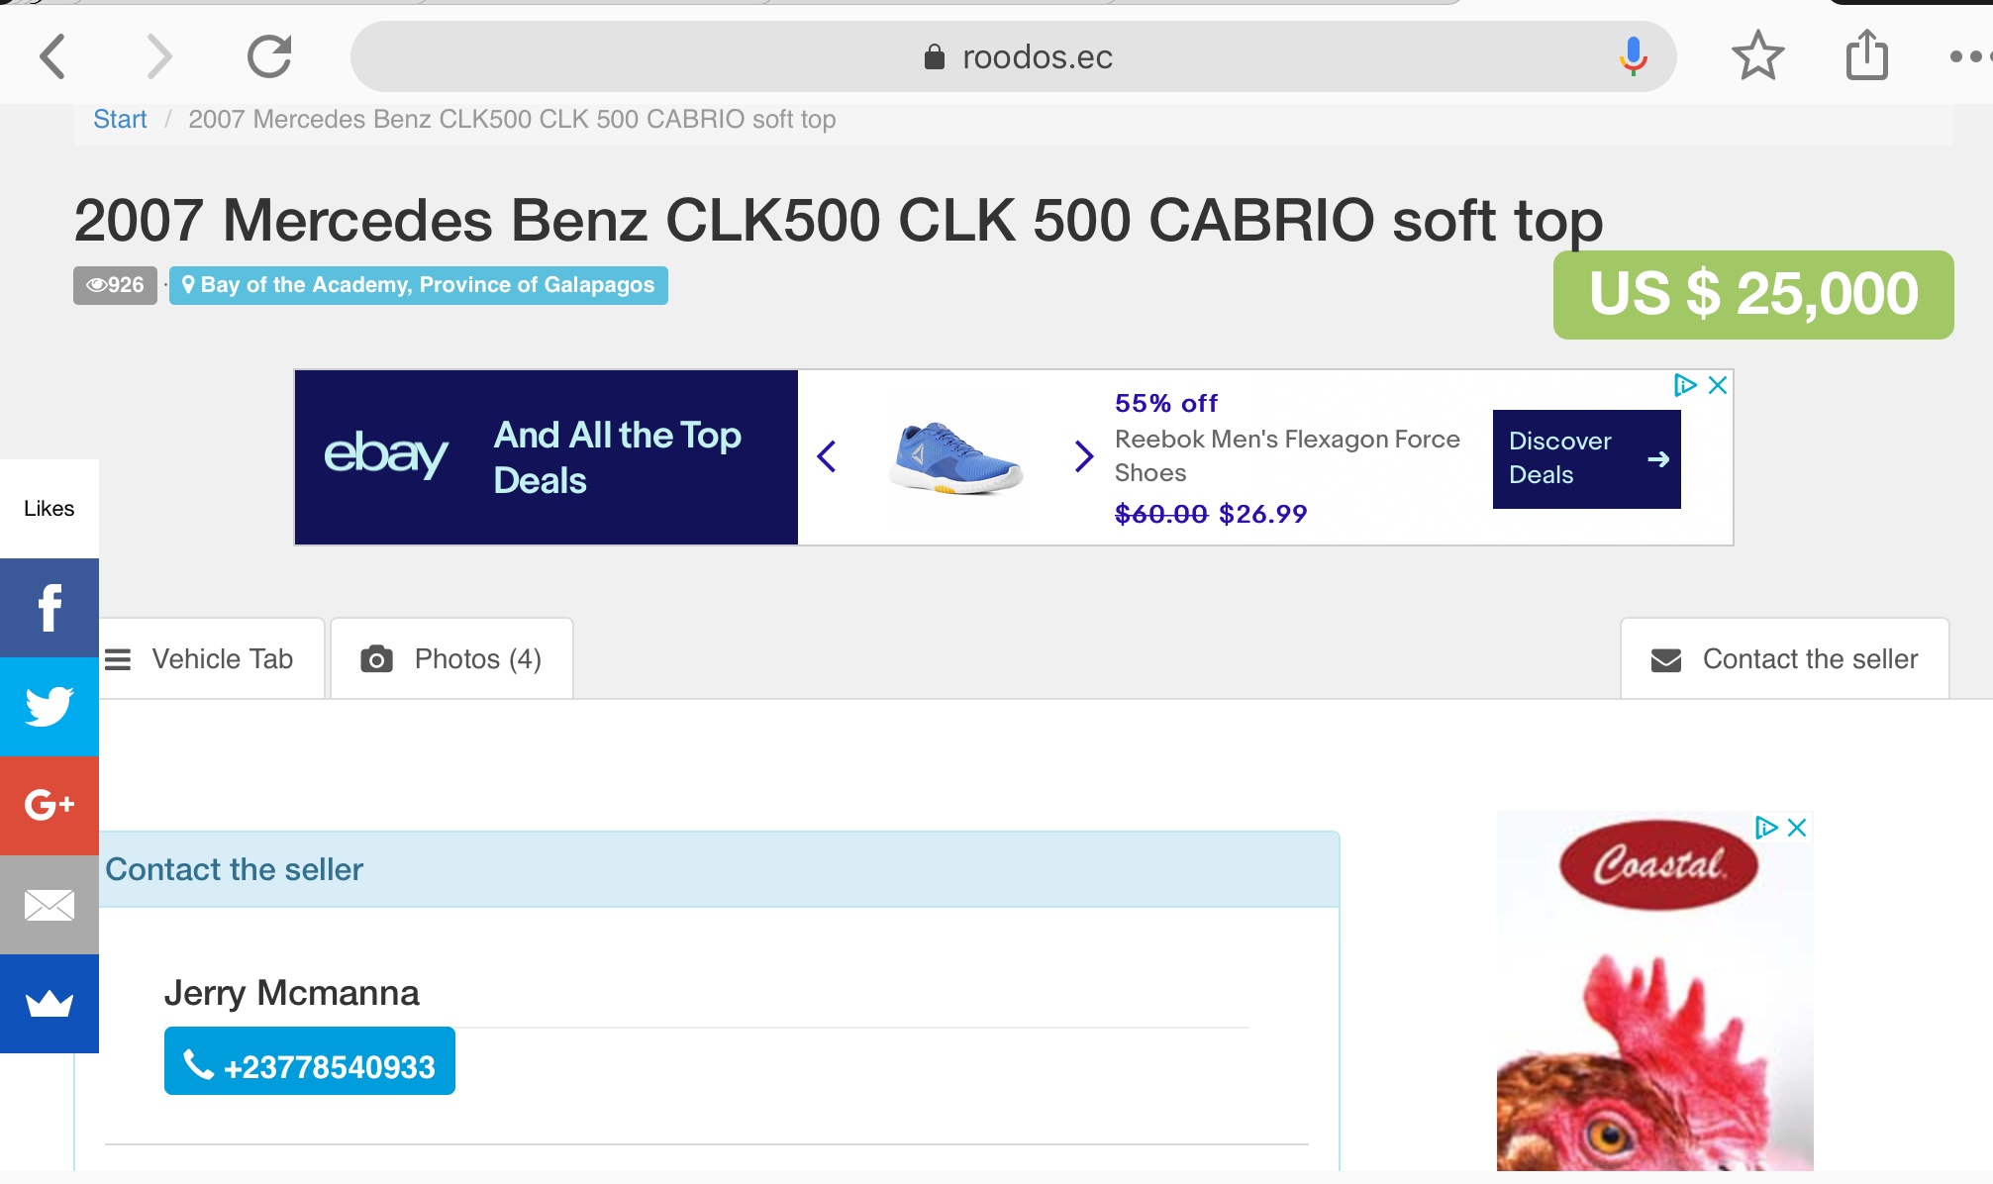Screen dimensions: 1993x1184
Task: Click the Start breadcrumb link
Action: click(120, 120)
